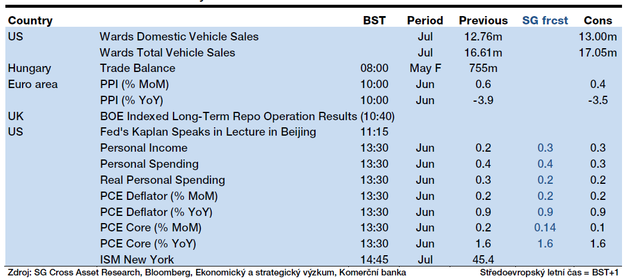
Task: Click the Real Personal Spending label
Action: [162, 180]
